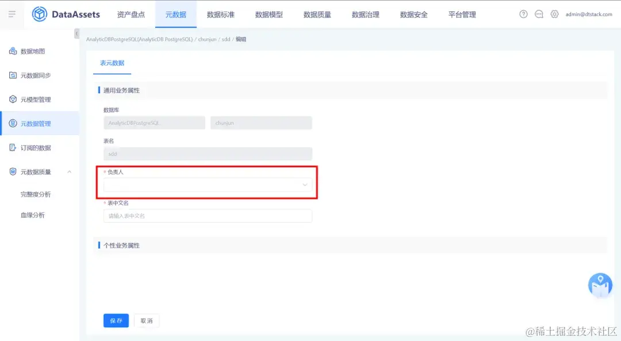Screen dimensions: 621x341
Task: Switch to the 表元数据 tab
Action: coord(112,63)
